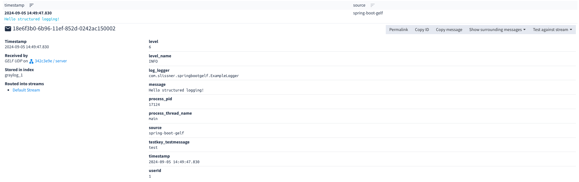
Task: Click the userId field name
Action: [155, 171]
